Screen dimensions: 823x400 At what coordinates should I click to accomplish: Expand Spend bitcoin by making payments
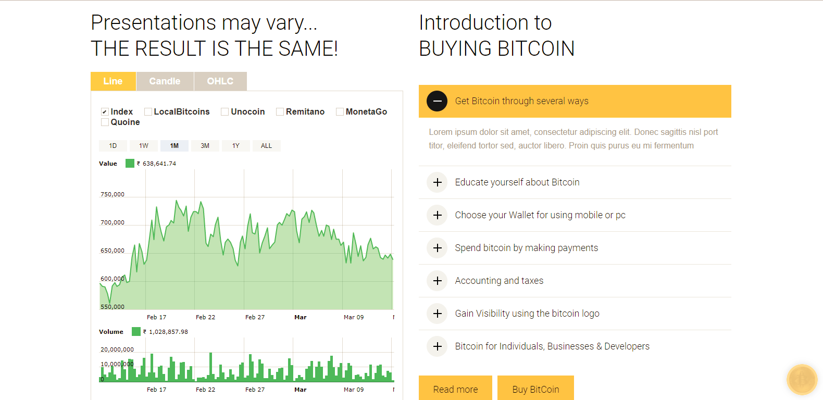(437, 248)
